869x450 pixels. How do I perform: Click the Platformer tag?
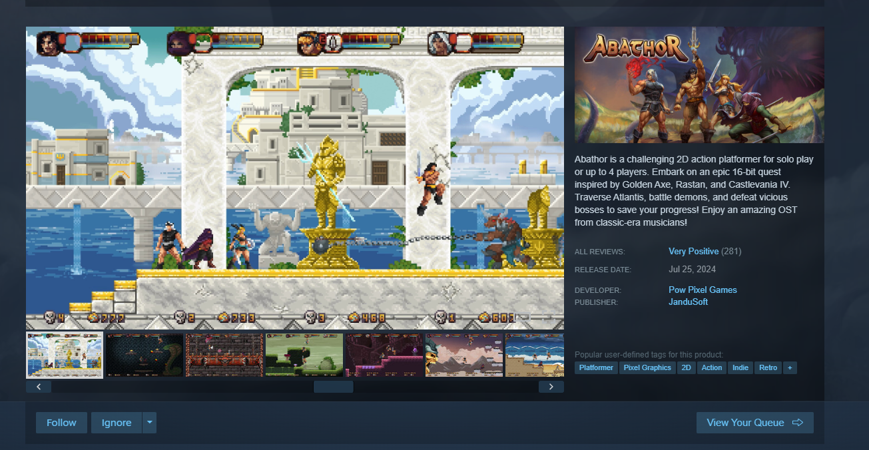point(596,367)
